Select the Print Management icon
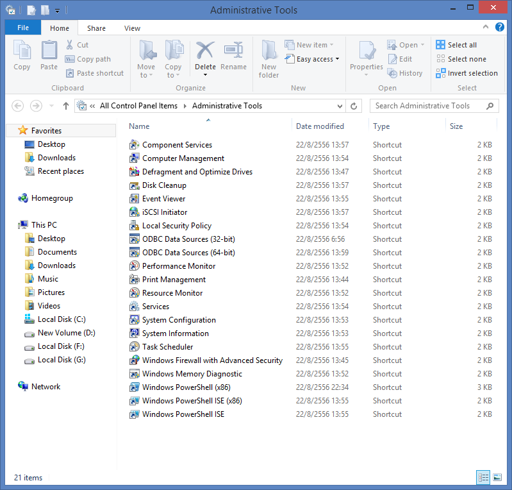This screenshot has width=512, height=490. (x=134, y=280)
